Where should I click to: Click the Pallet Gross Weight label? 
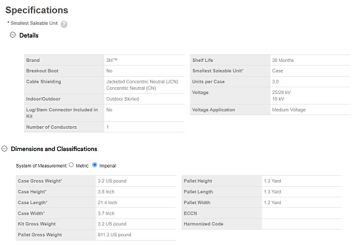[x=40, y=234]
